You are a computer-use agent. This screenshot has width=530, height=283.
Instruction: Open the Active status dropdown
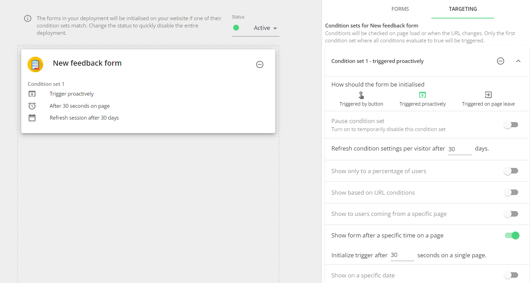[x=265, y=28]
